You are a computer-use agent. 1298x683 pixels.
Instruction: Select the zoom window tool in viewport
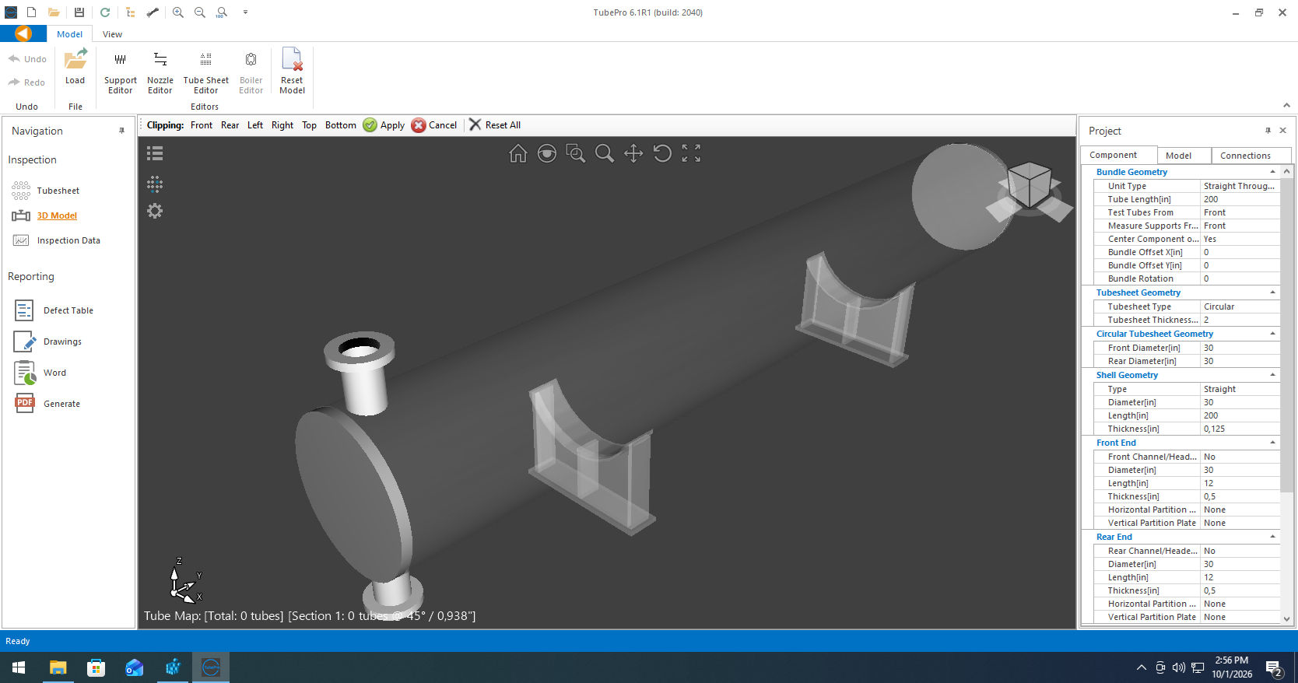(576, 154)
